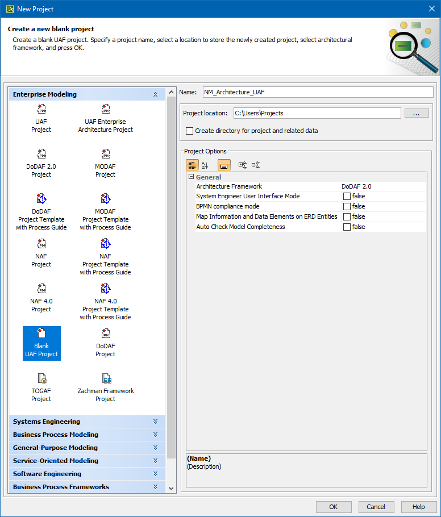The height and width of the screenshot is (517, 441).
Task: Click the browse button for project location
Action: pyautogui.click(x=416, y=113)
